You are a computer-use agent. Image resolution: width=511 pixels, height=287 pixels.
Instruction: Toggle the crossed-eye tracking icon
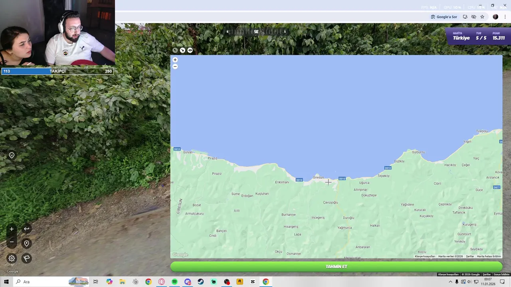pyautogui.click(x=473, y=17)
